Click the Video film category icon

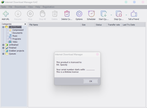(10, 42)
